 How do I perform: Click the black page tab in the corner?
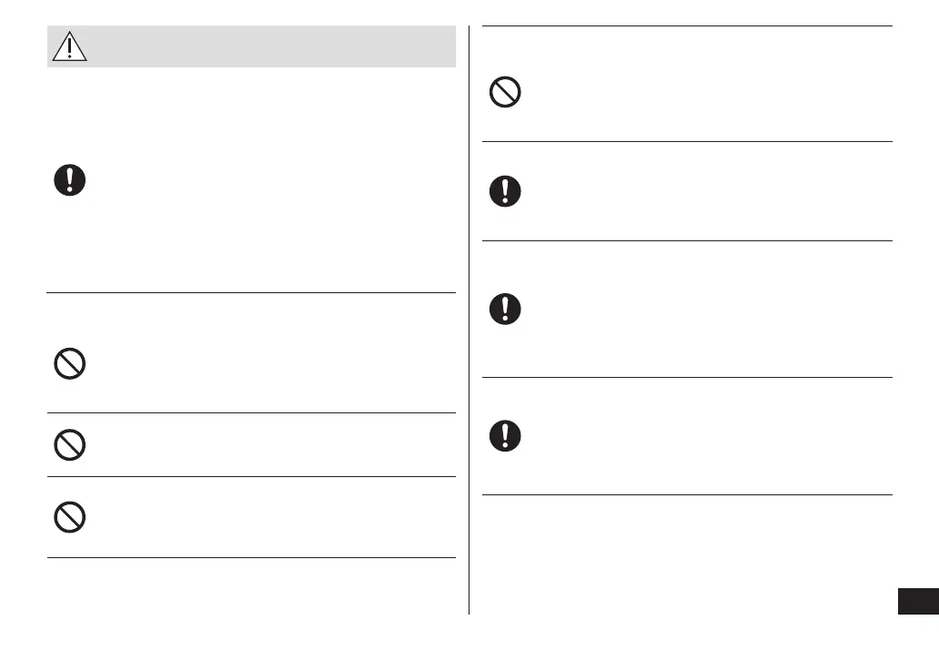tap(917, 602)
